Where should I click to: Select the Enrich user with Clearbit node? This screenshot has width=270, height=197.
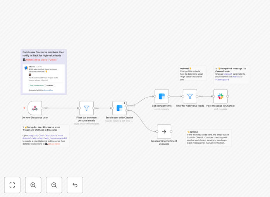pyautogui.click(x=119, y=108)
